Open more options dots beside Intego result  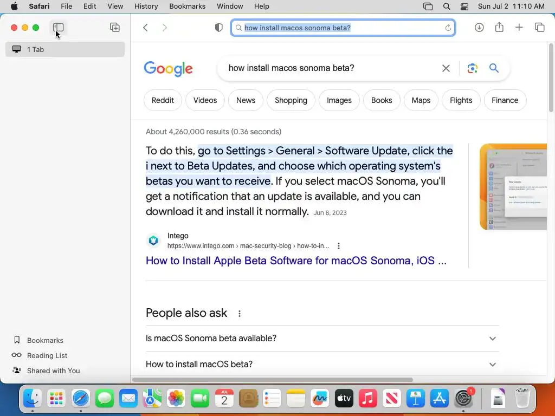click(x=339, y=246)
